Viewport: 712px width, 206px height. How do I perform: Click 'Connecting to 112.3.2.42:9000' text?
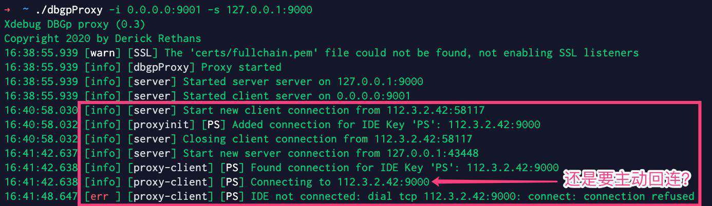point(340,182)
